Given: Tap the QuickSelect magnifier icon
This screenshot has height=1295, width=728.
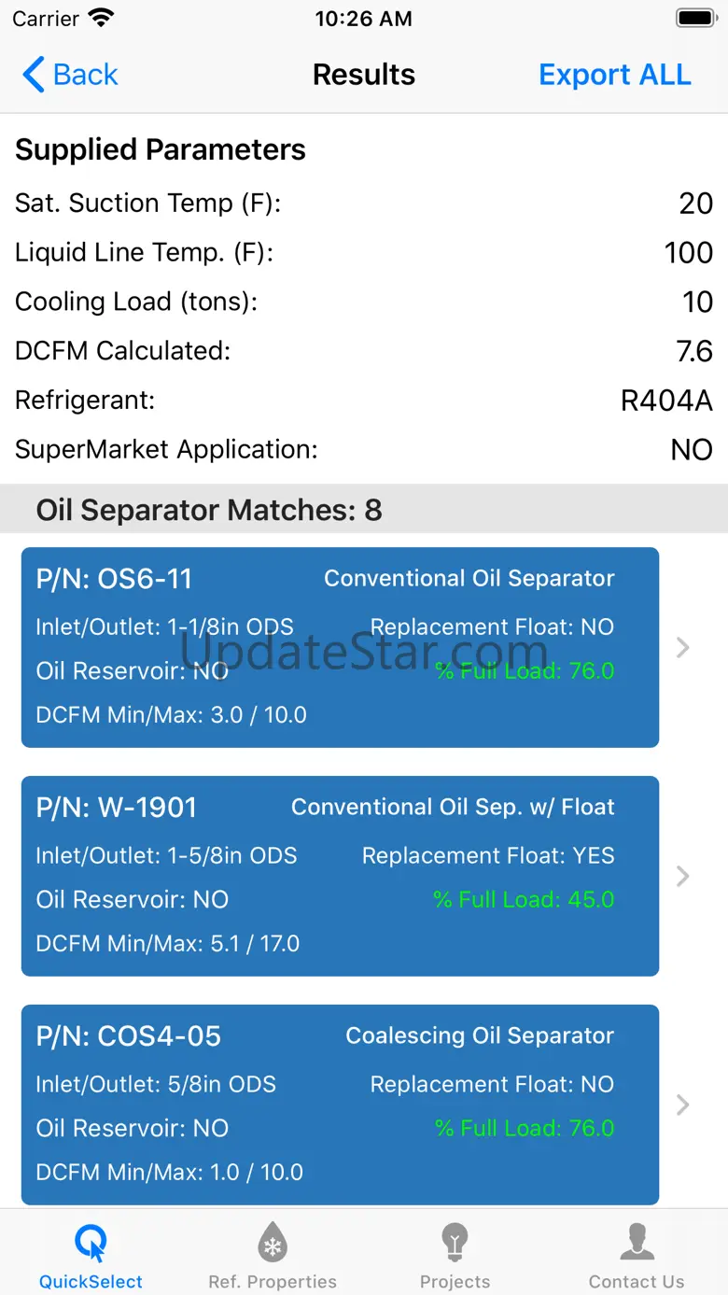Looking at the screenshot, I should [91, 1244].
